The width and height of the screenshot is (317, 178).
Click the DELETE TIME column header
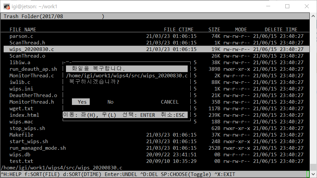pyautogui.click(x=281, y=30)
